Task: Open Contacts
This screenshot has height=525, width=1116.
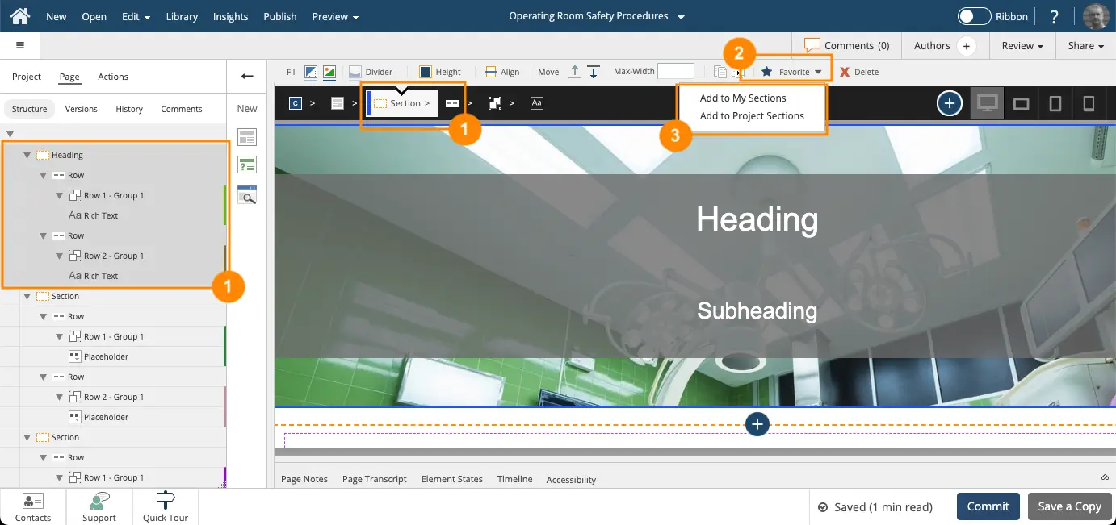Action: [33, 507]
